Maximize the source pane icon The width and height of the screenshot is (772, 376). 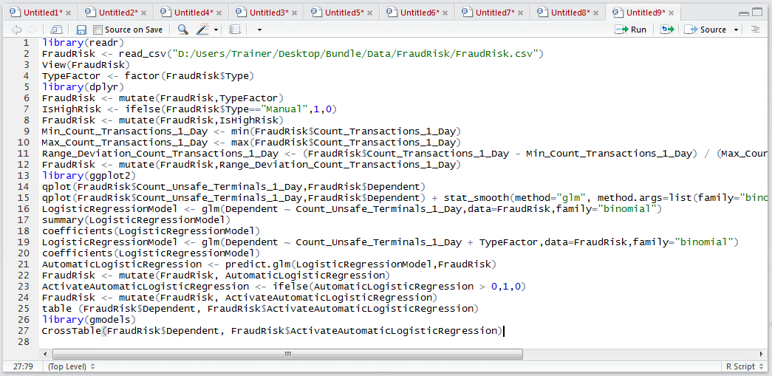pos(756,13)
